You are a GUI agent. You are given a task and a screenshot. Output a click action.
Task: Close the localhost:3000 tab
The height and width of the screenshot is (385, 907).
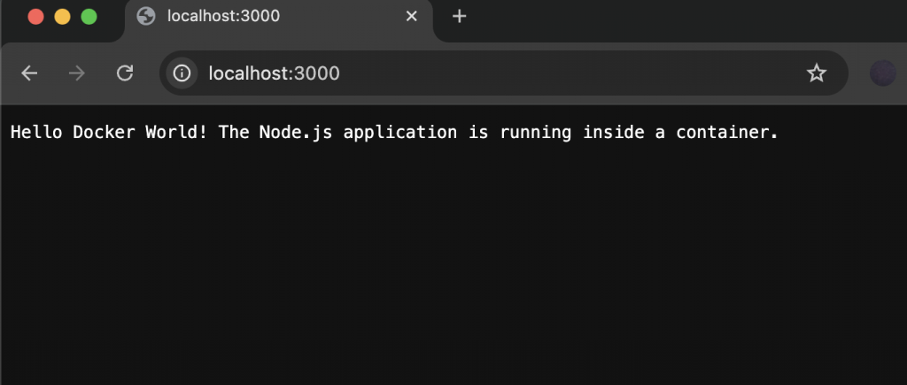click(x=411, y=17)
